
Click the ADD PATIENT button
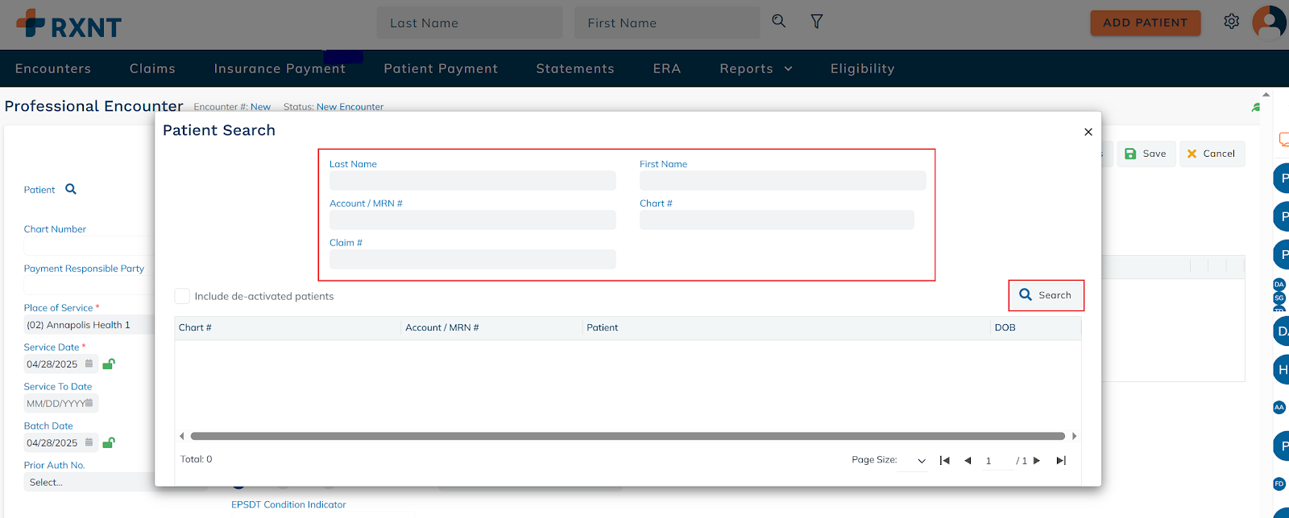(x=1145, y=23)
